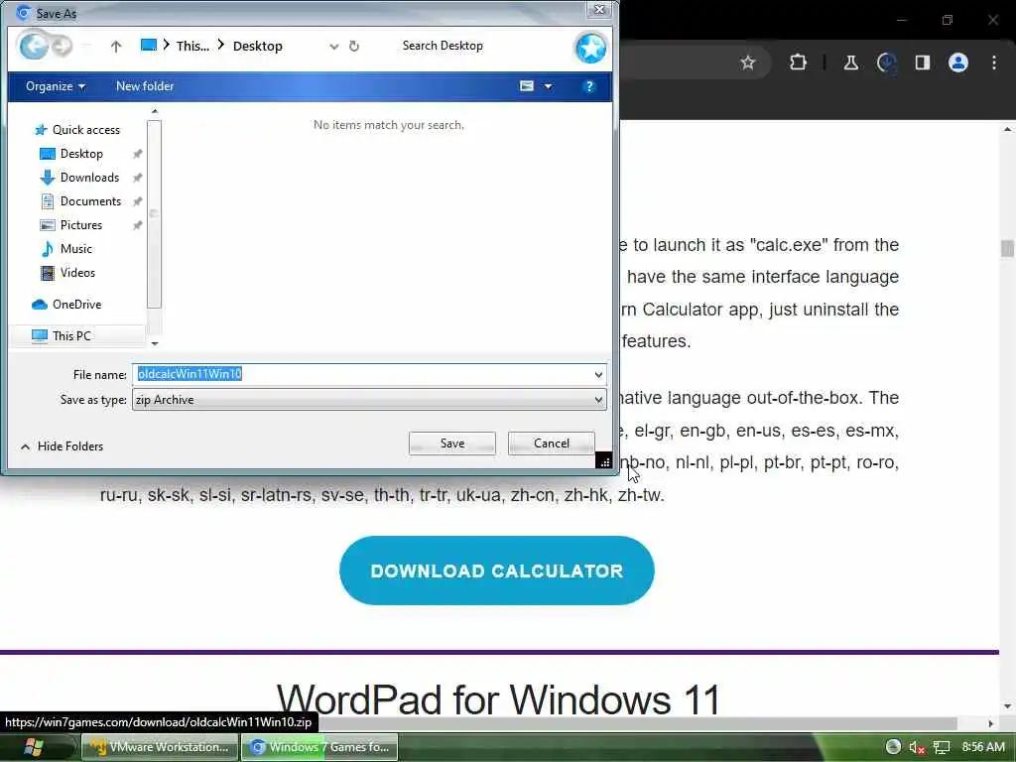
Task: Click the round tray icon left of volume
Action: tap(893, 747)
